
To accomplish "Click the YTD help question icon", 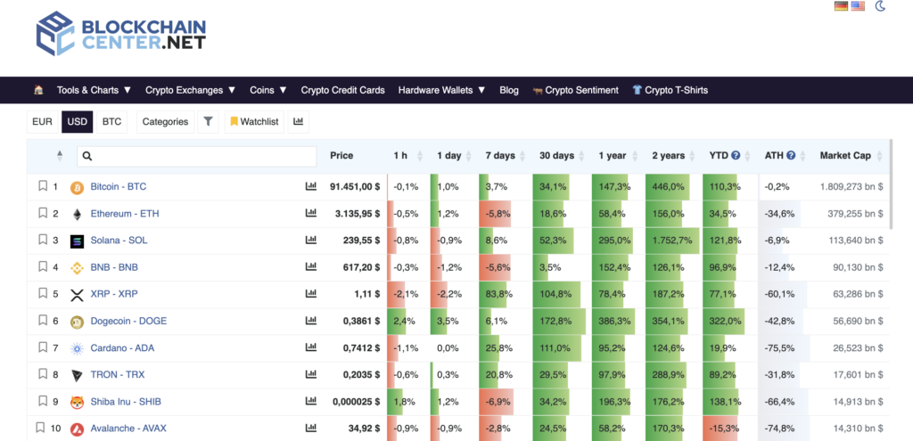I will (x=736, y=155).
